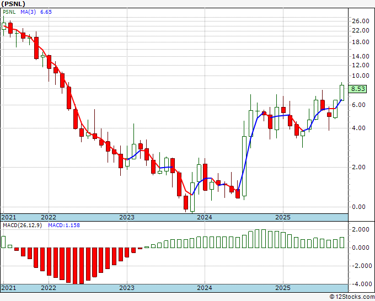Select the 2023 marker on price timeline

[127, 217]
